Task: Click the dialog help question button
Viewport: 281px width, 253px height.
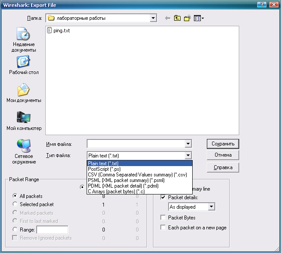Action: click(x=262, y=4)
